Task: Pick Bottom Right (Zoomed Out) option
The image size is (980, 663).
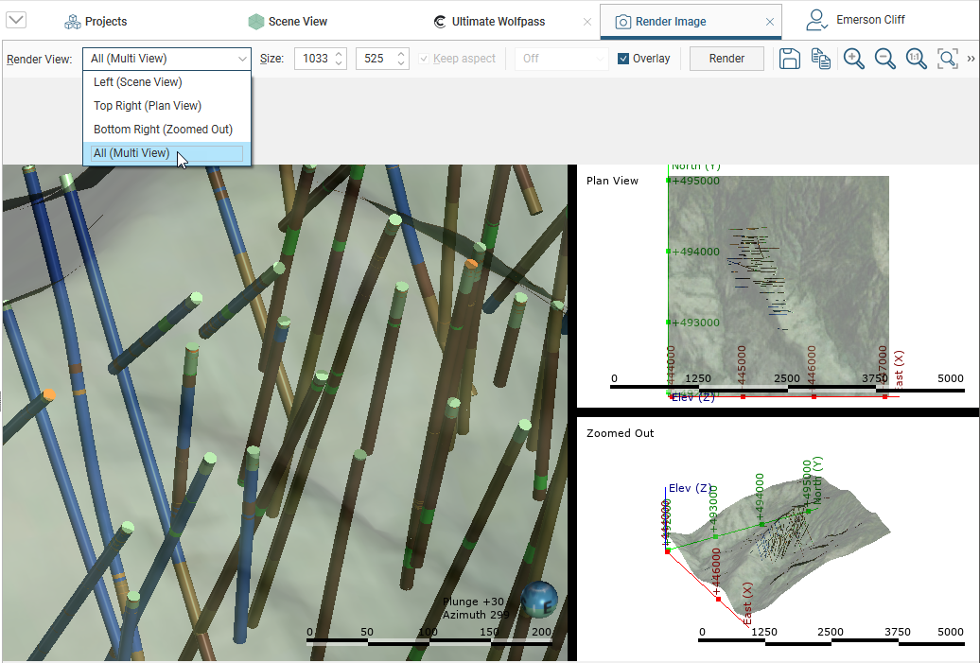Action: [x=163, y=130]
